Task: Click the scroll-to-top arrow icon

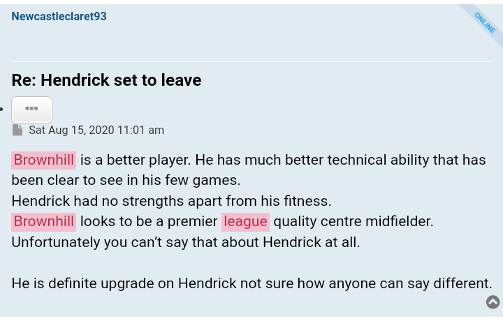Action: click(493, 302)
